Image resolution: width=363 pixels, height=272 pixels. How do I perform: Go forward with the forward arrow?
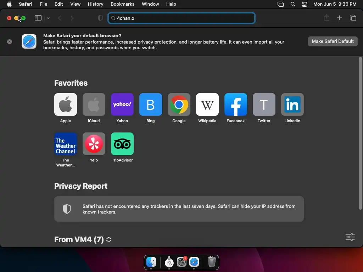[72, 18]
